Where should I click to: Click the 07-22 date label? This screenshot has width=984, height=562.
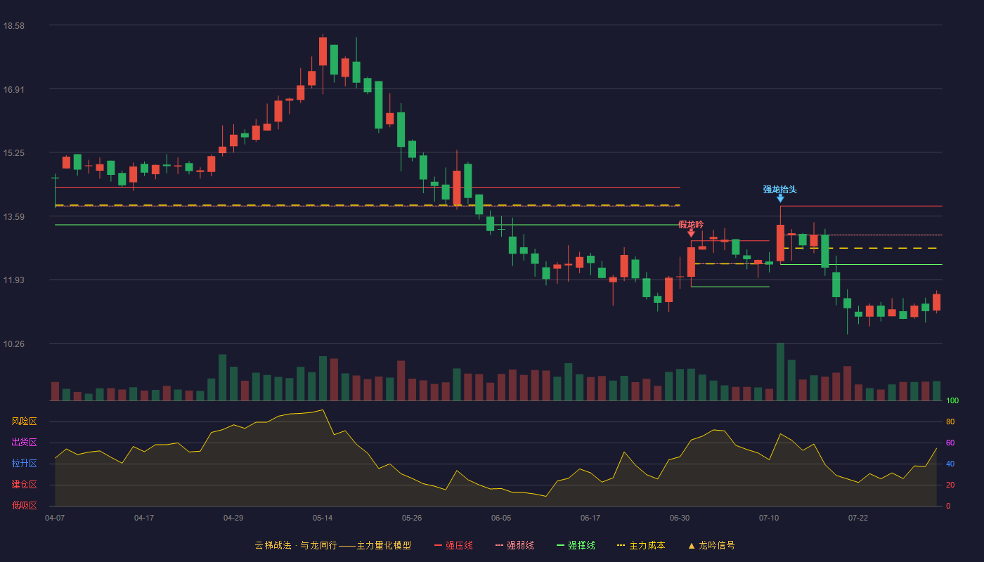pos(858,518)
